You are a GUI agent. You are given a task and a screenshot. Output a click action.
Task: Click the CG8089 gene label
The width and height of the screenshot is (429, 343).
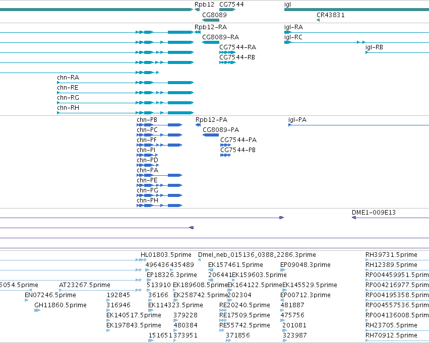pos(215,15)
